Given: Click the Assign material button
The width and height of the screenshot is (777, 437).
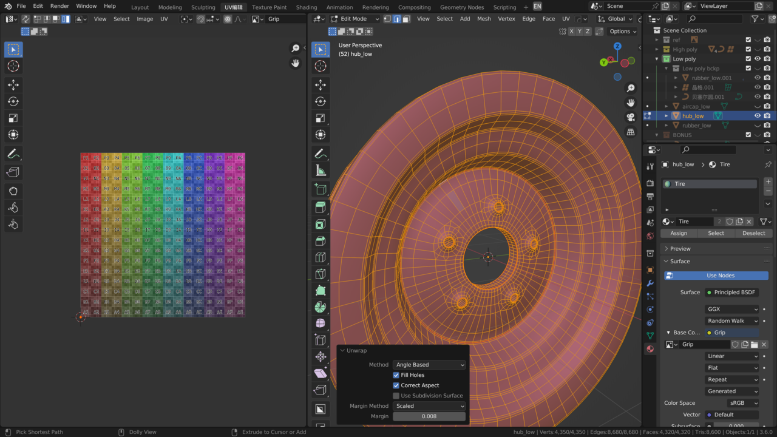Looking at the screenshot, I should click(x=679, y=233).
